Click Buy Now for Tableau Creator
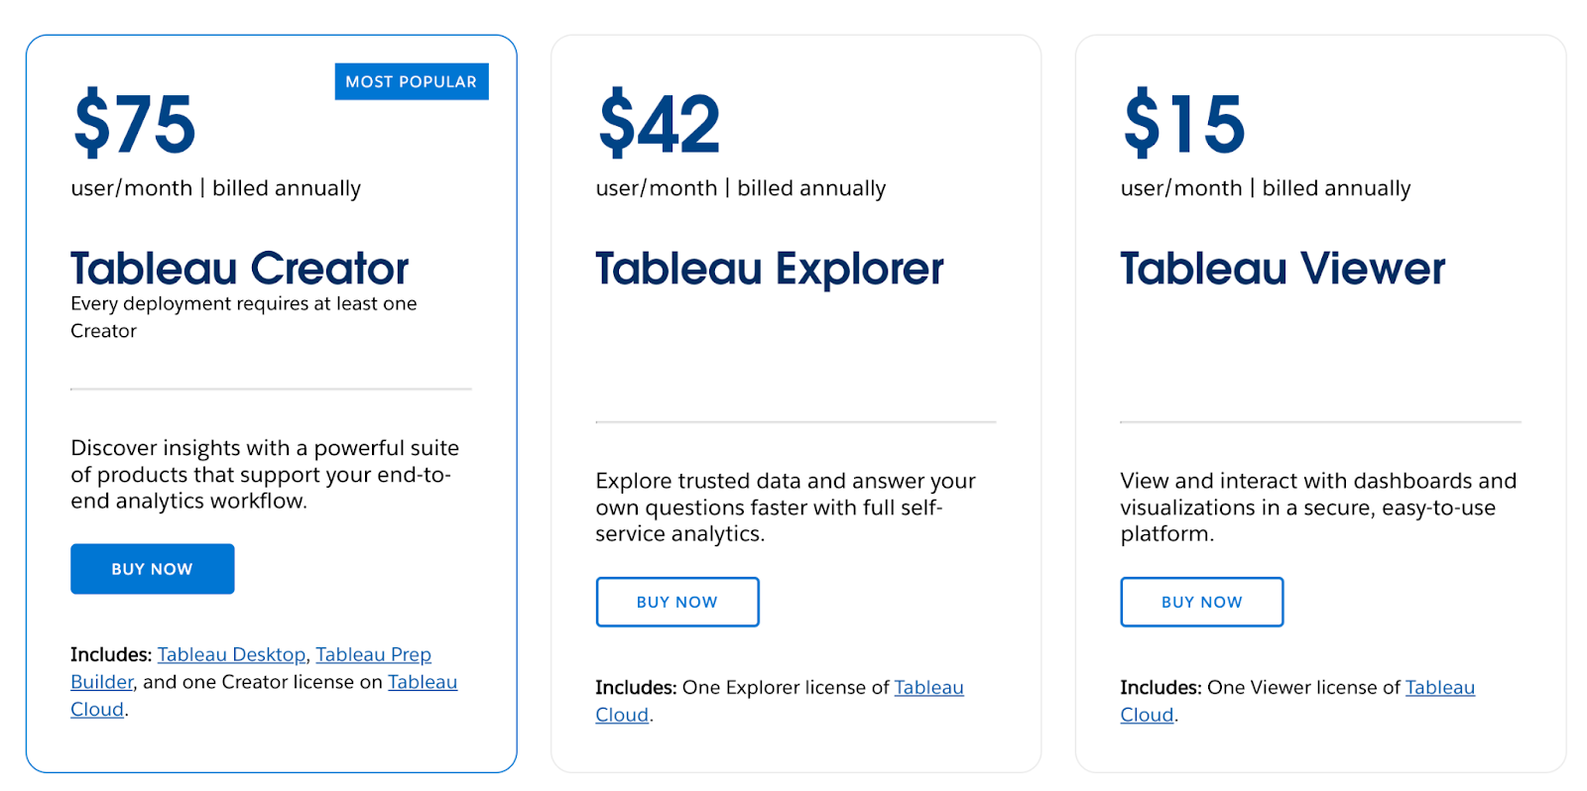Screen dimensions: 1587x791 [151, 568]
